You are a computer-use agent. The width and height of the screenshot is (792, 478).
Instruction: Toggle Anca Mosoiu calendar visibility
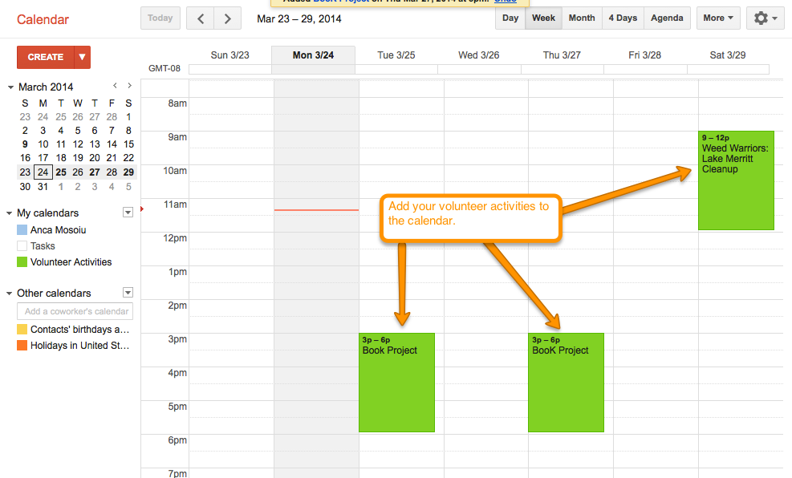(x=22, y=230)
